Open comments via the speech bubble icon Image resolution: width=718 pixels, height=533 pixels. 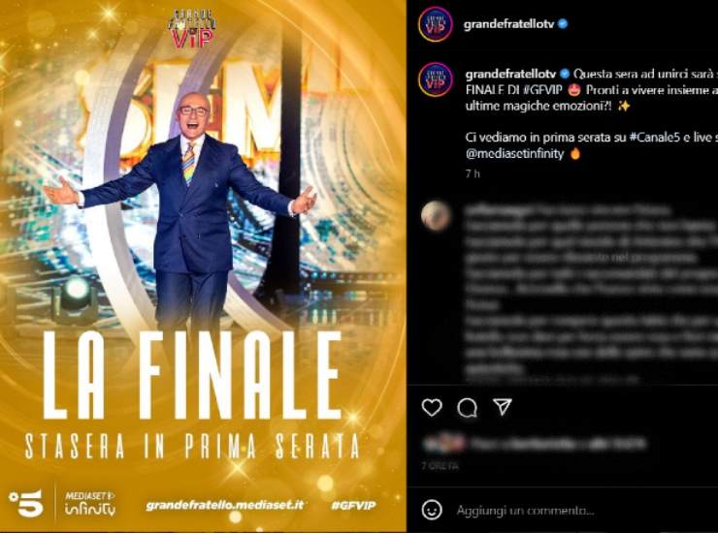click(467, 407)
